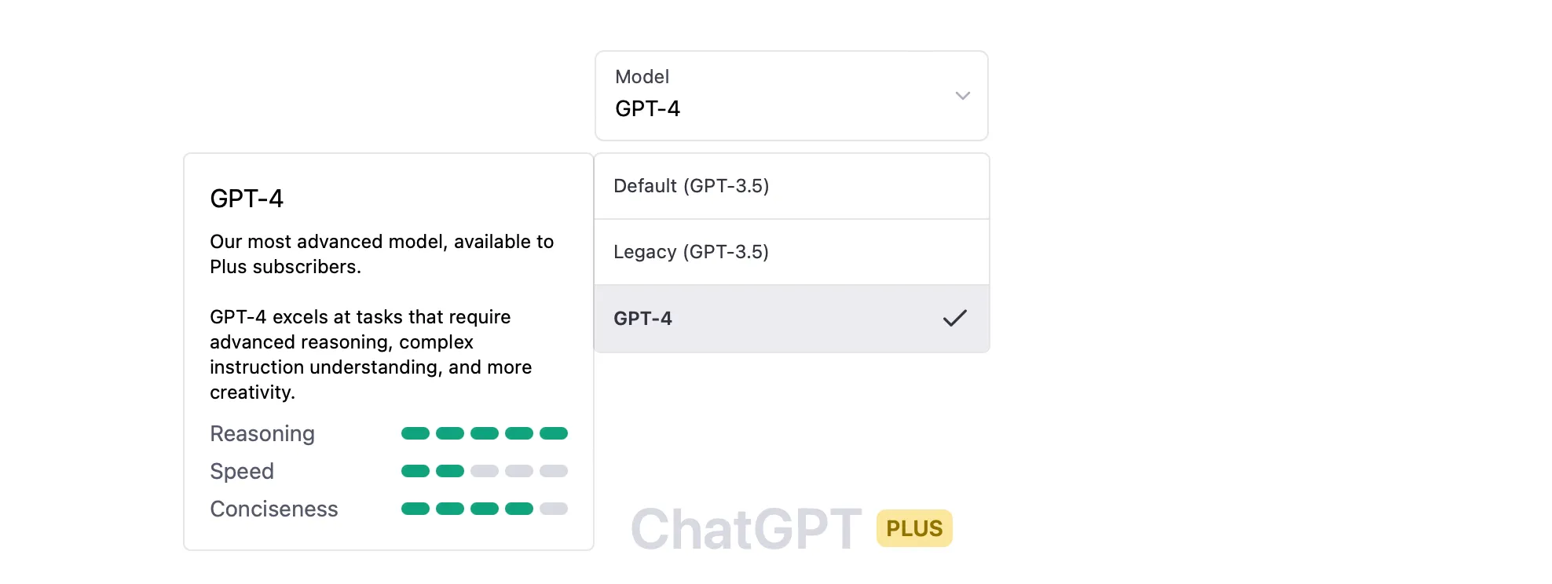Click the first green Reasoning bar
The height and width of the screenshot is (584, 1552).
415,433
